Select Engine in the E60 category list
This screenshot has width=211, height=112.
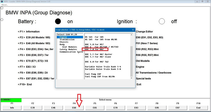tap(63, 37)
